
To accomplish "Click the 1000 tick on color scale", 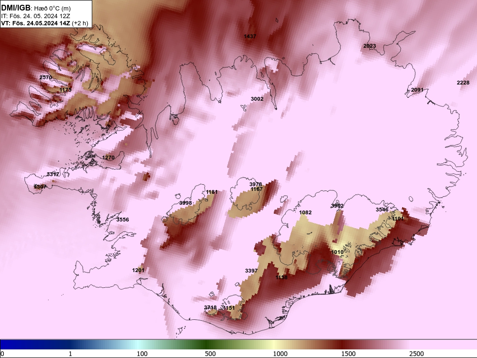I will (x=280, y=354).
